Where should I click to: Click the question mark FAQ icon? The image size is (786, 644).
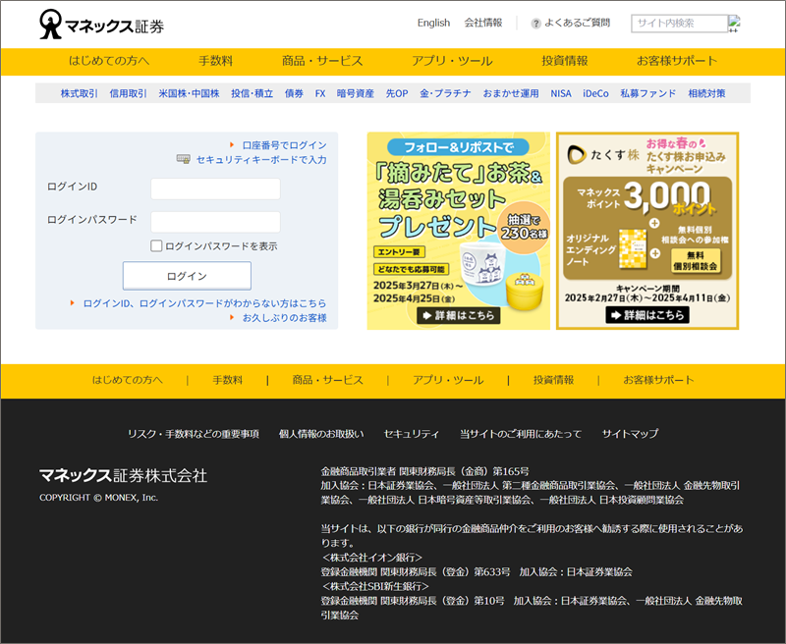click(x=536, y=24)
